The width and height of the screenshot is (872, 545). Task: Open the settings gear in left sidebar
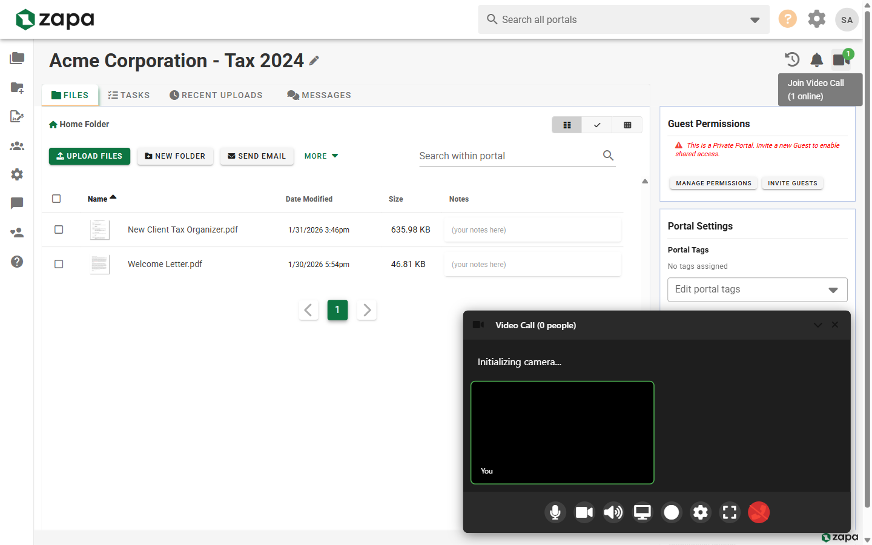point(17,174)
